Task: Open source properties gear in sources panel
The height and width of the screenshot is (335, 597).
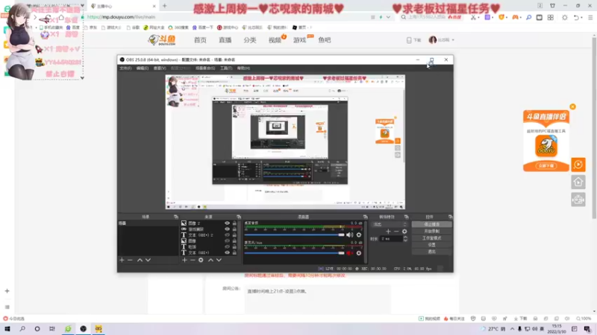Action: [x=201, y=260]
